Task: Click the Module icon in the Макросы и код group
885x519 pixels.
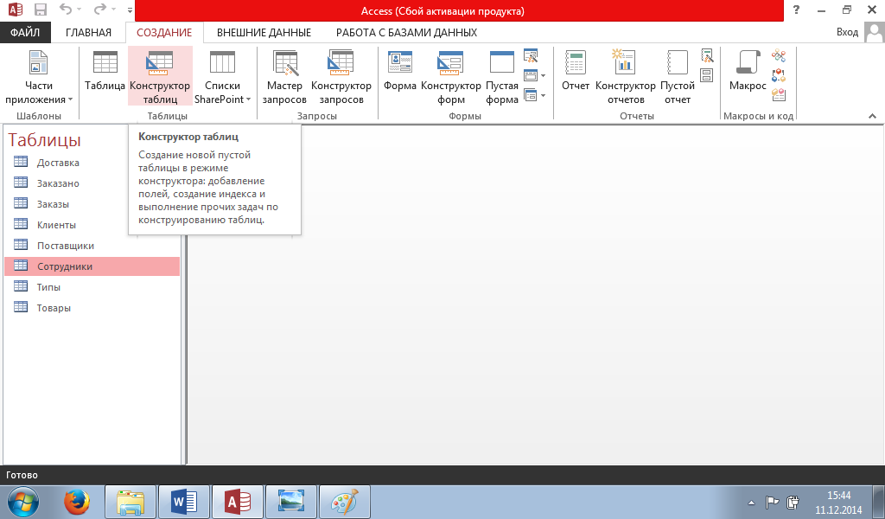Action: [779, 55]
